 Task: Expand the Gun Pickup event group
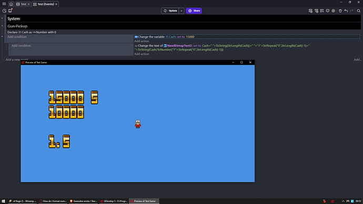(2, 26)
